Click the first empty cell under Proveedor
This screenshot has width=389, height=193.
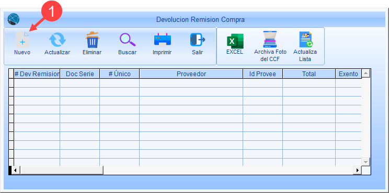(x=191, y=83)
